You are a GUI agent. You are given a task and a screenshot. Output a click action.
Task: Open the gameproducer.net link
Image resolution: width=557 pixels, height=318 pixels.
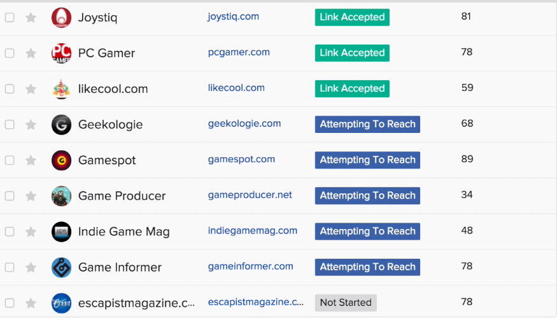(x=250, y=195)
